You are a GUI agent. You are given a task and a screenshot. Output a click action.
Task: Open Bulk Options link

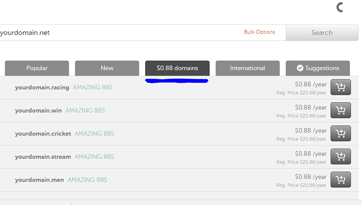pos(259,32)
